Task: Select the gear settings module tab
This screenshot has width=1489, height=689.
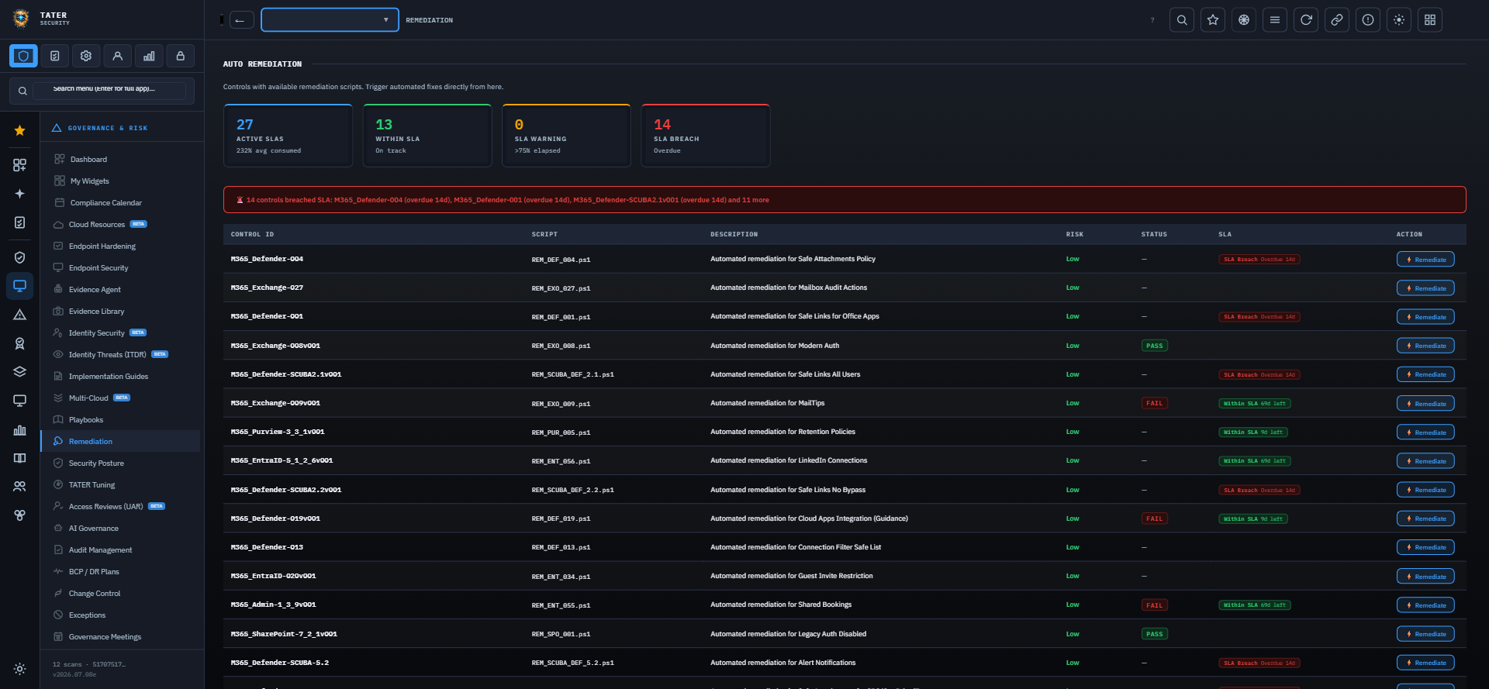Action: tap(86, 56)
